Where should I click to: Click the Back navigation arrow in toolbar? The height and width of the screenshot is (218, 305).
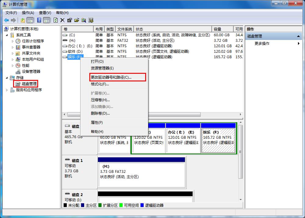(x=7, y=20)
